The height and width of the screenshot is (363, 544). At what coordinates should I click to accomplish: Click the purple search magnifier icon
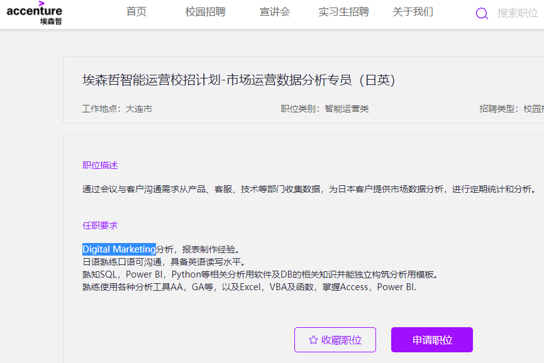click(482, 14)
